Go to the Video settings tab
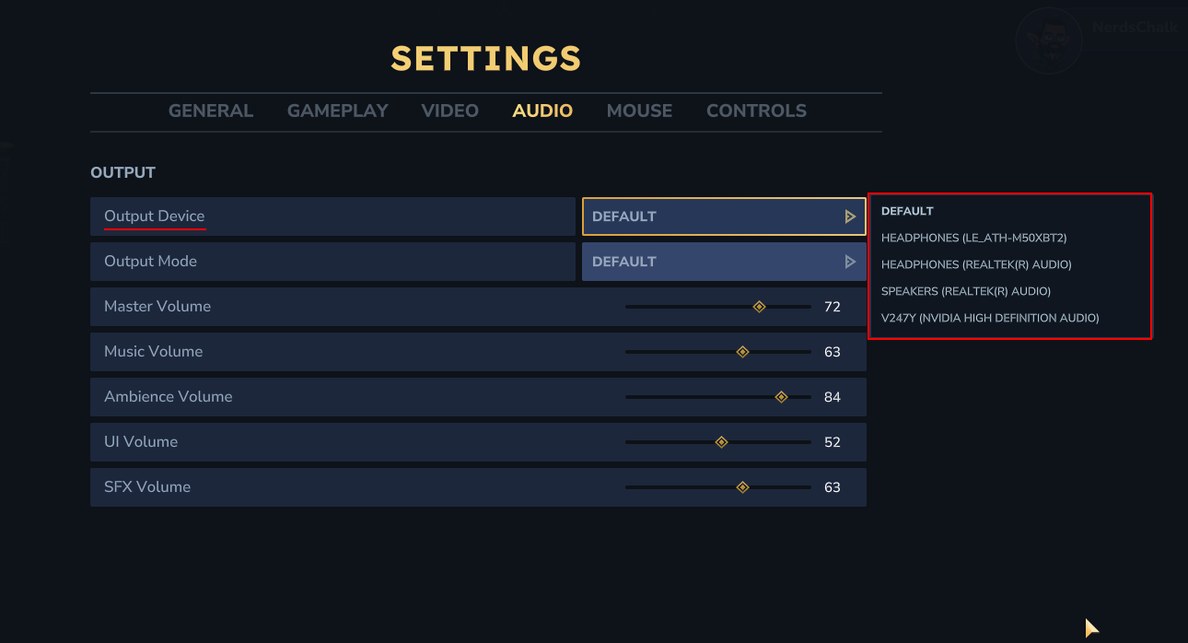The width and height of the screenshot is (1188, 643). [x=449, y=111]
